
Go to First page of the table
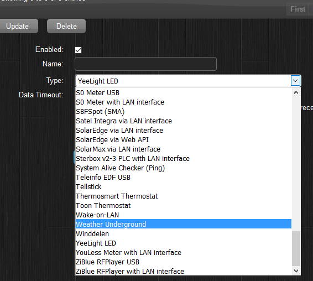(298, 9)
